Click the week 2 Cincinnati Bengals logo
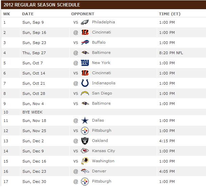Screen dimensions: 206x188 click(85, 33)
